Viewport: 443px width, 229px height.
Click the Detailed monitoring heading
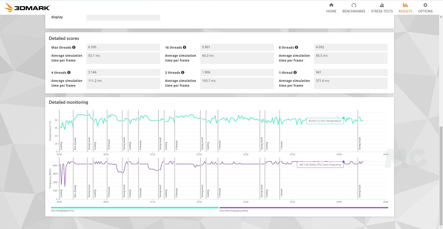point(68,102)
